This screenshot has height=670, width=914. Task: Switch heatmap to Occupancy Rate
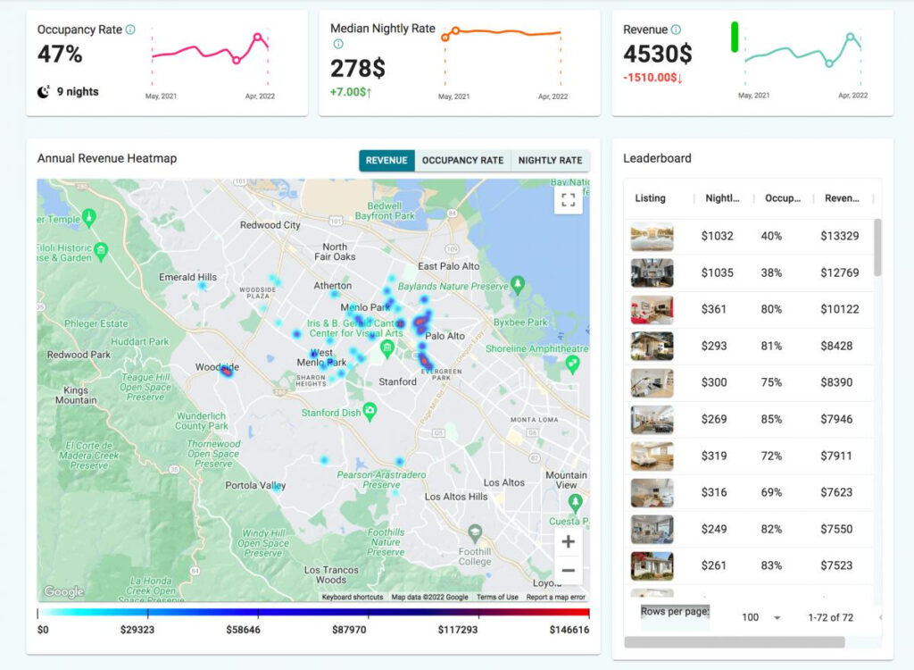point(462,161)
